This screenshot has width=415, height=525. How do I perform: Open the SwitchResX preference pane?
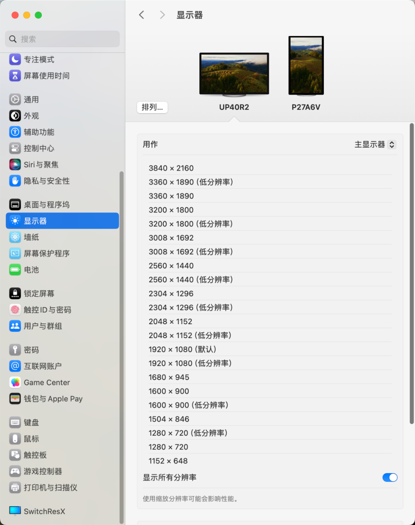coord(44,511)
